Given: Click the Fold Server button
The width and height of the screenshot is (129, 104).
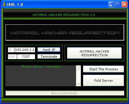Looking at the screenshot, I should pyautogui.click(x=103, y=81).
